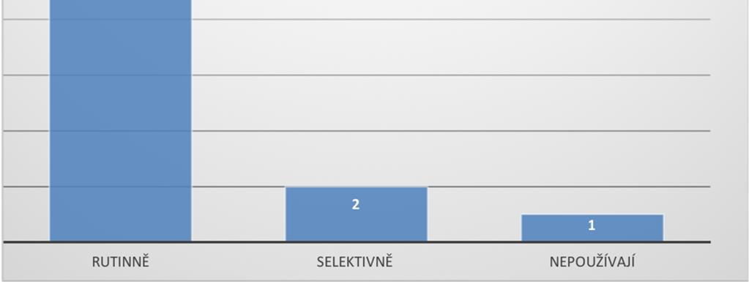The image size is (749, 282).
Task: Select the third gridline from the top
Action: (x=451, y=131)
